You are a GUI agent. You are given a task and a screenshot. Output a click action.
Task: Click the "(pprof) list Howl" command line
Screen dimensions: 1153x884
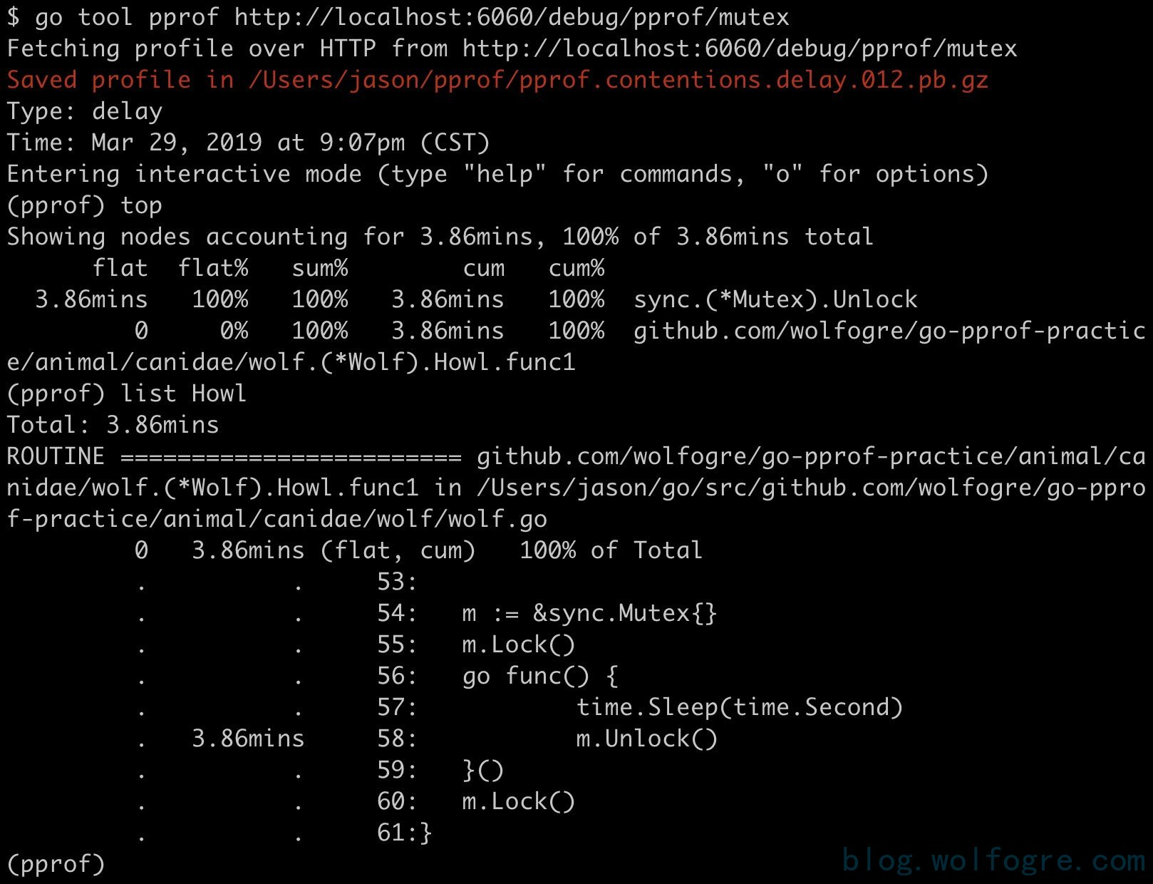click(127, 394)
